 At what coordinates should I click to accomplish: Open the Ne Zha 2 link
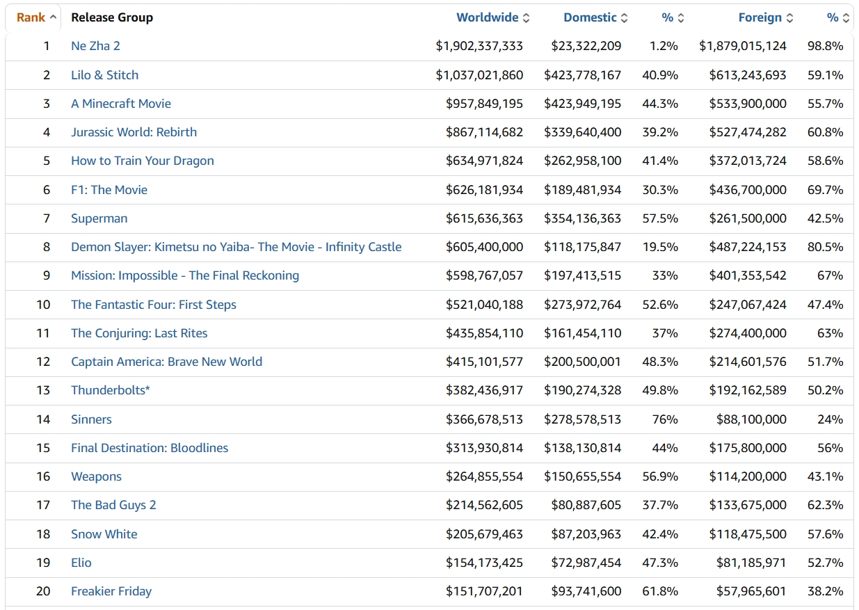[95, 46]
